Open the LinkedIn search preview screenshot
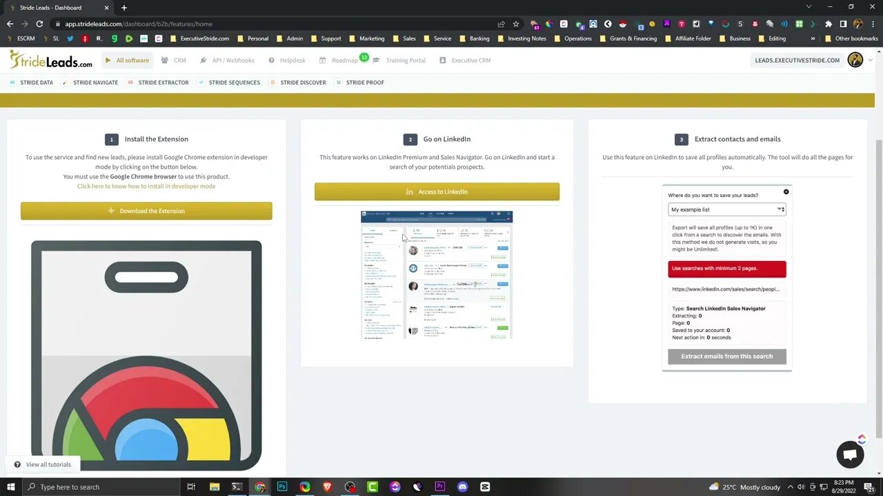This screenshot has height=496, width=883. [437, 275]
